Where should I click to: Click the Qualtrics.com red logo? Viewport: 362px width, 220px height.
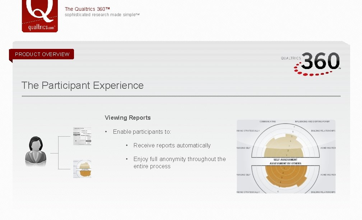pos(40,16)
